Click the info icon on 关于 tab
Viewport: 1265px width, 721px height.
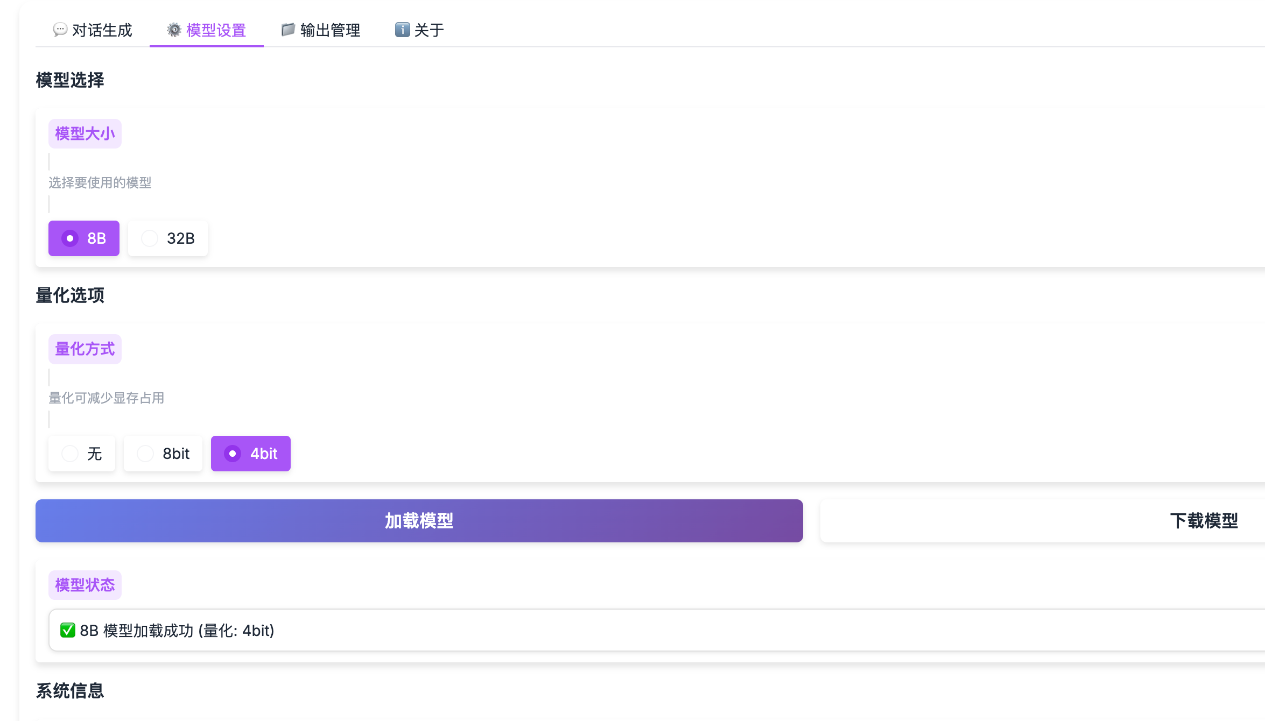(402, 30)
